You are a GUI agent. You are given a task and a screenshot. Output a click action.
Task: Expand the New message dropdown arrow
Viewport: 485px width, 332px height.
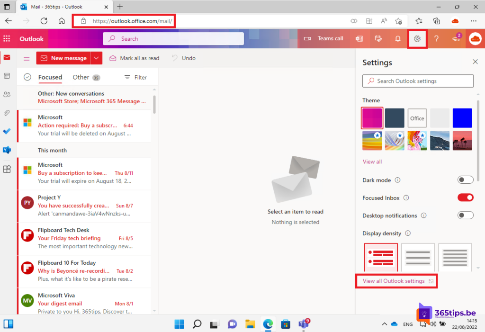97,58
